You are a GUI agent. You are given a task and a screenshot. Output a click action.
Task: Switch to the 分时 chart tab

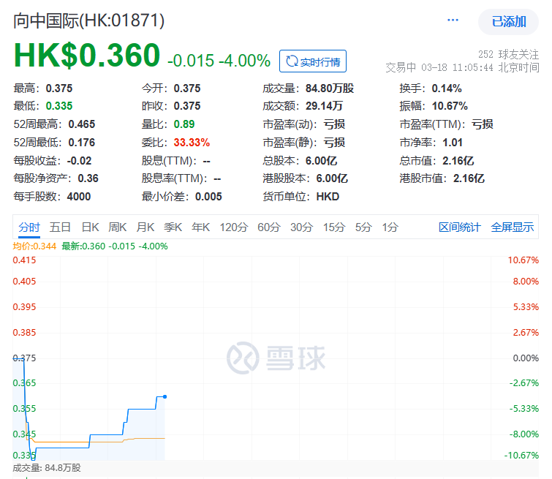click(x=29, y=227)
